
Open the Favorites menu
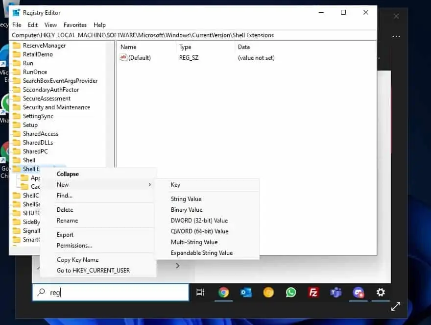pyautogui.click(x=75, y=25)
